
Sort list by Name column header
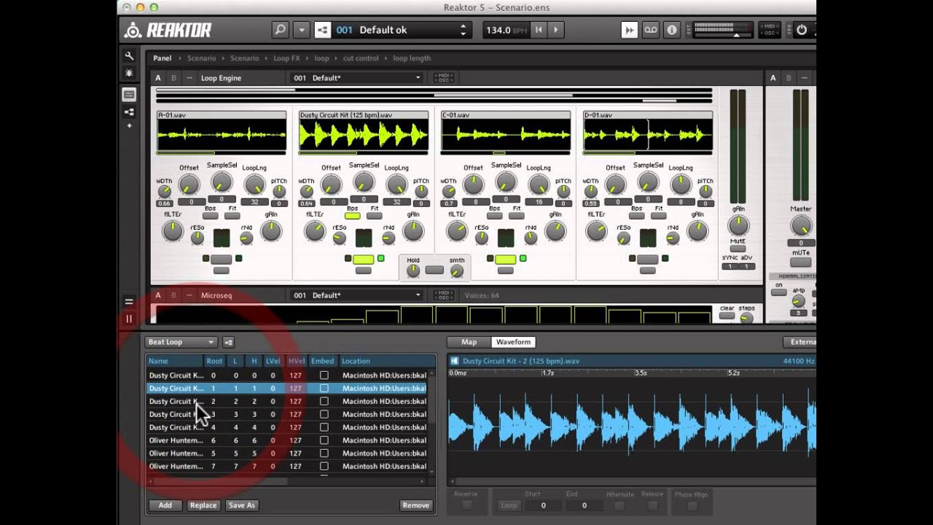coord(175,361)
